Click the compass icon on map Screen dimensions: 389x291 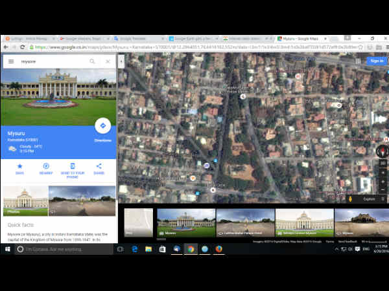(x=383, y=151)
